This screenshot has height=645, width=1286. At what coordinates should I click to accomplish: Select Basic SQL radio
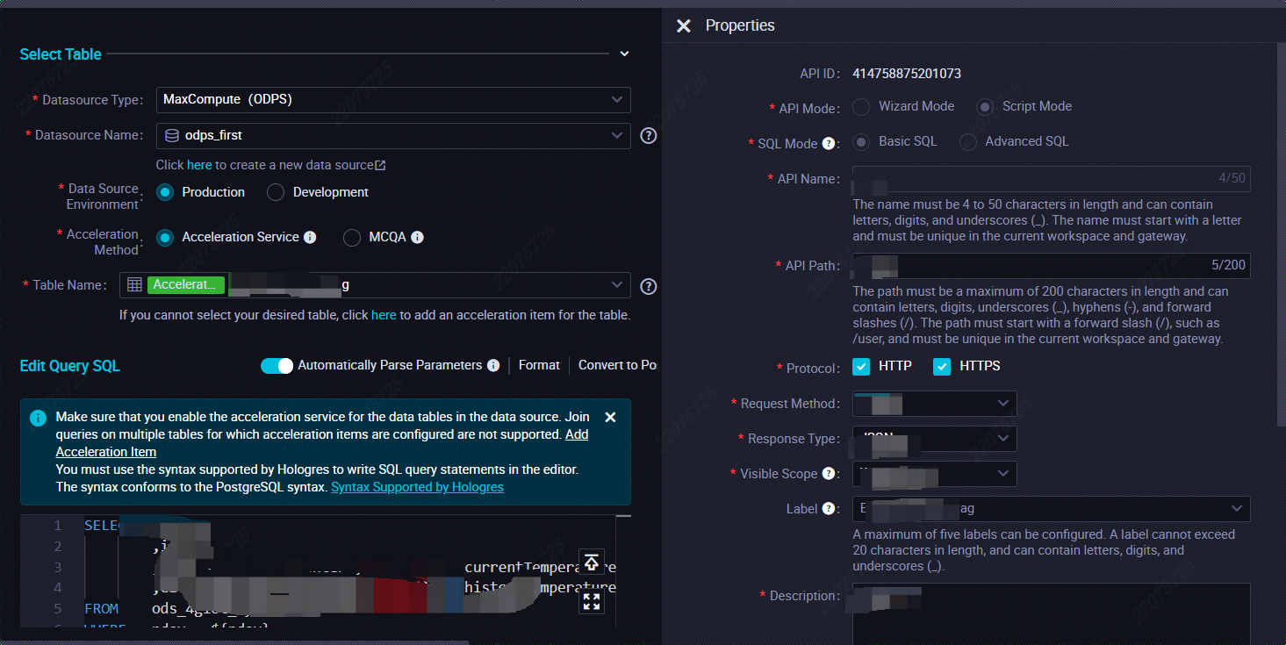[862, 141]
